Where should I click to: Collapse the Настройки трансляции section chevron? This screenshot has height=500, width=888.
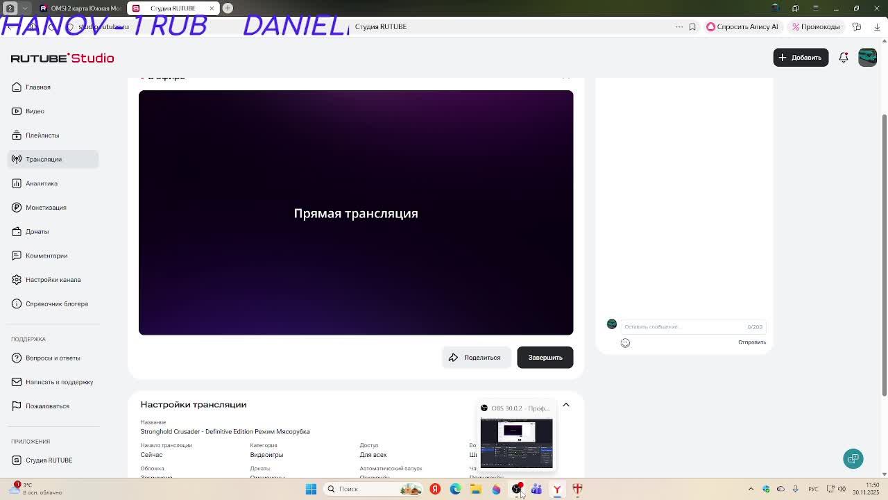(566, 405)
